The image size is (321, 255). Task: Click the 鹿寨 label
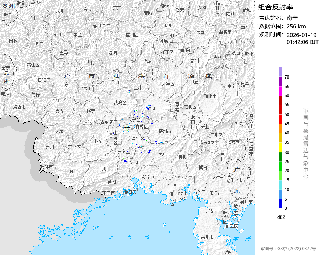pyautogui.click(x=201, y=32)
